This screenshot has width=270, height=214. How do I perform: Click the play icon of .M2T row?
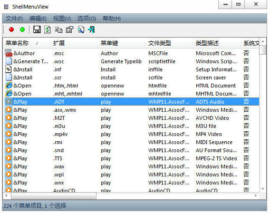coord(9,117)
